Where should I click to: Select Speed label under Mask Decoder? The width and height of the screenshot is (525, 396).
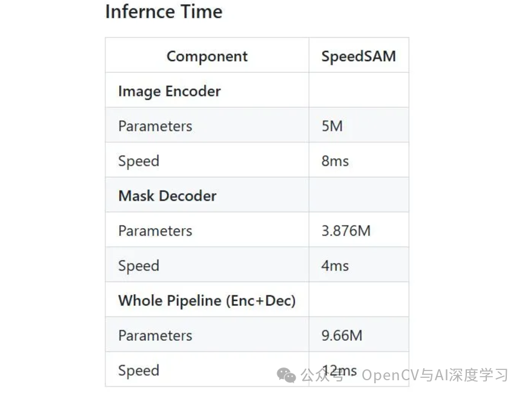point(139,266)
